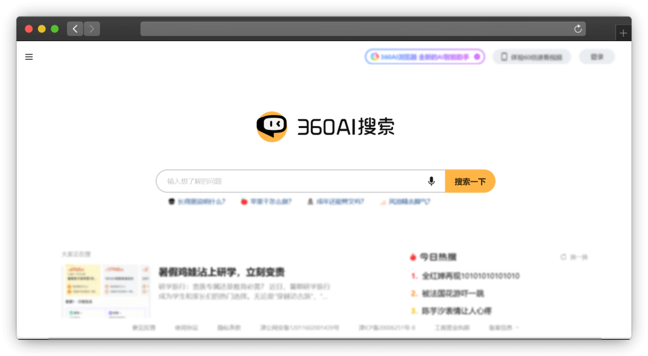Open a new tab with plus button
Screen dimensions: 648x356
[x=623, y=33]
